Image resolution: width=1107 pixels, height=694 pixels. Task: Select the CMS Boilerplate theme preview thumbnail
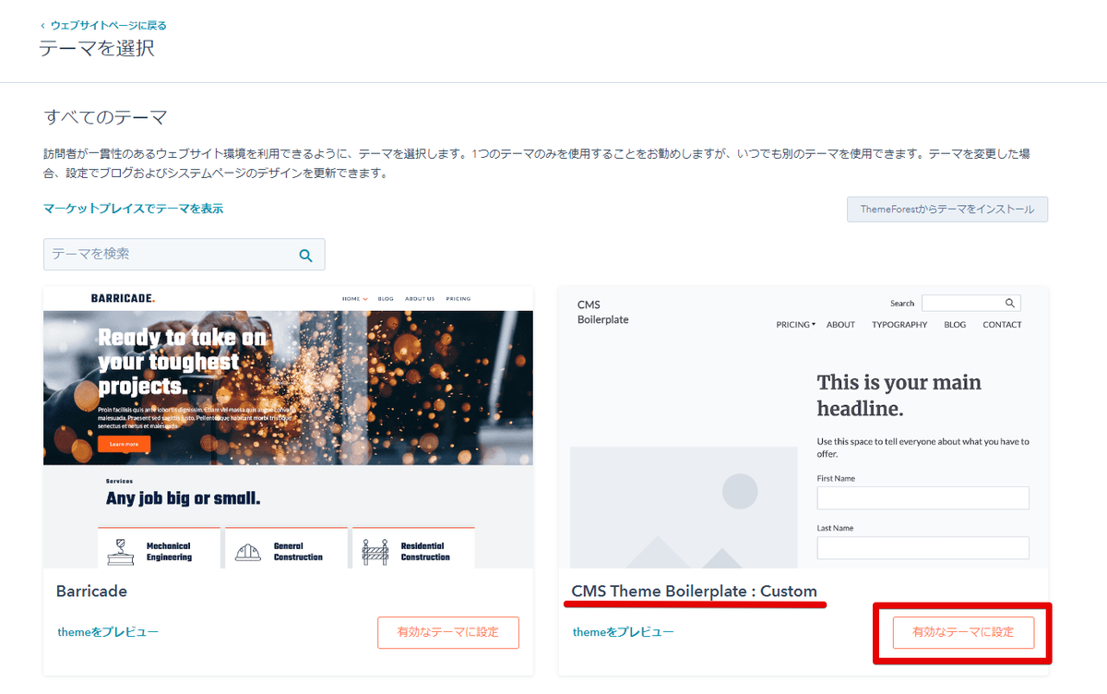point(803,427)
